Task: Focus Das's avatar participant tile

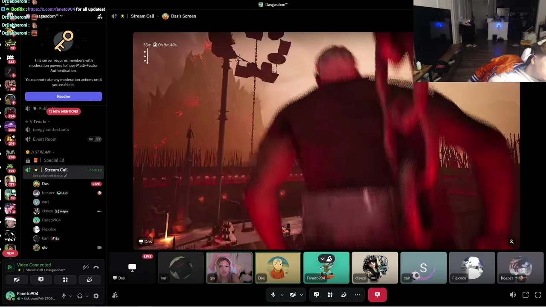Action: pos(278,268)
